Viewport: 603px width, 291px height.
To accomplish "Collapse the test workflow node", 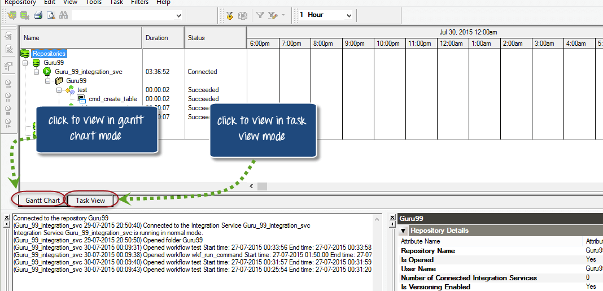I will coord(59,90).
